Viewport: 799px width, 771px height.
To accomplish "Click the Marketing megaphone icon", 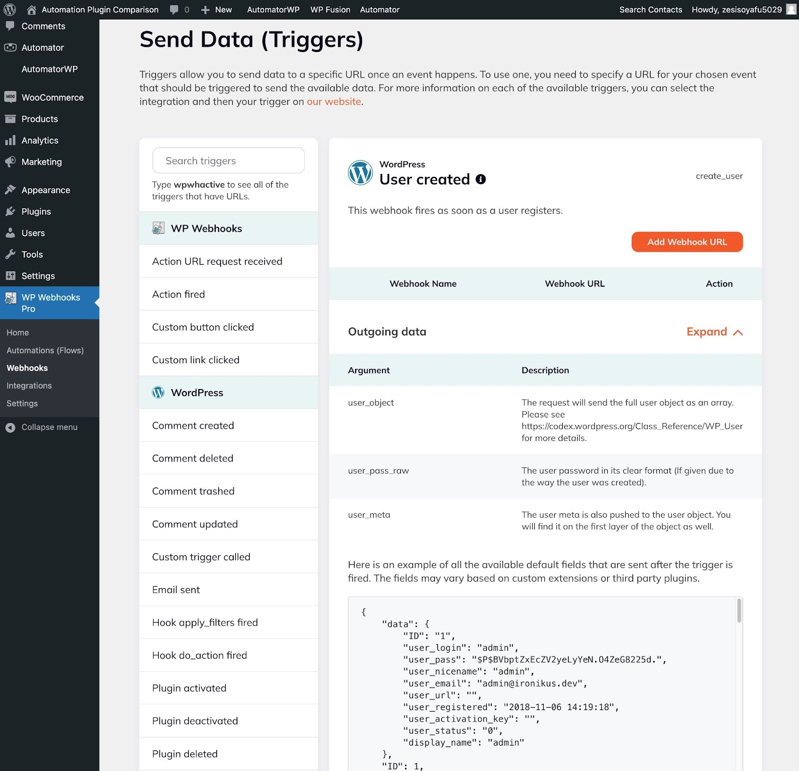I will click(x=10, y=162).
